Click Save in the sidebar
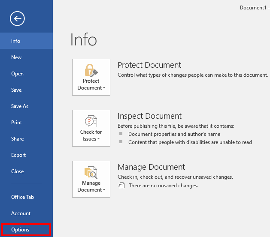270x237 pixels. click(26, 90)
